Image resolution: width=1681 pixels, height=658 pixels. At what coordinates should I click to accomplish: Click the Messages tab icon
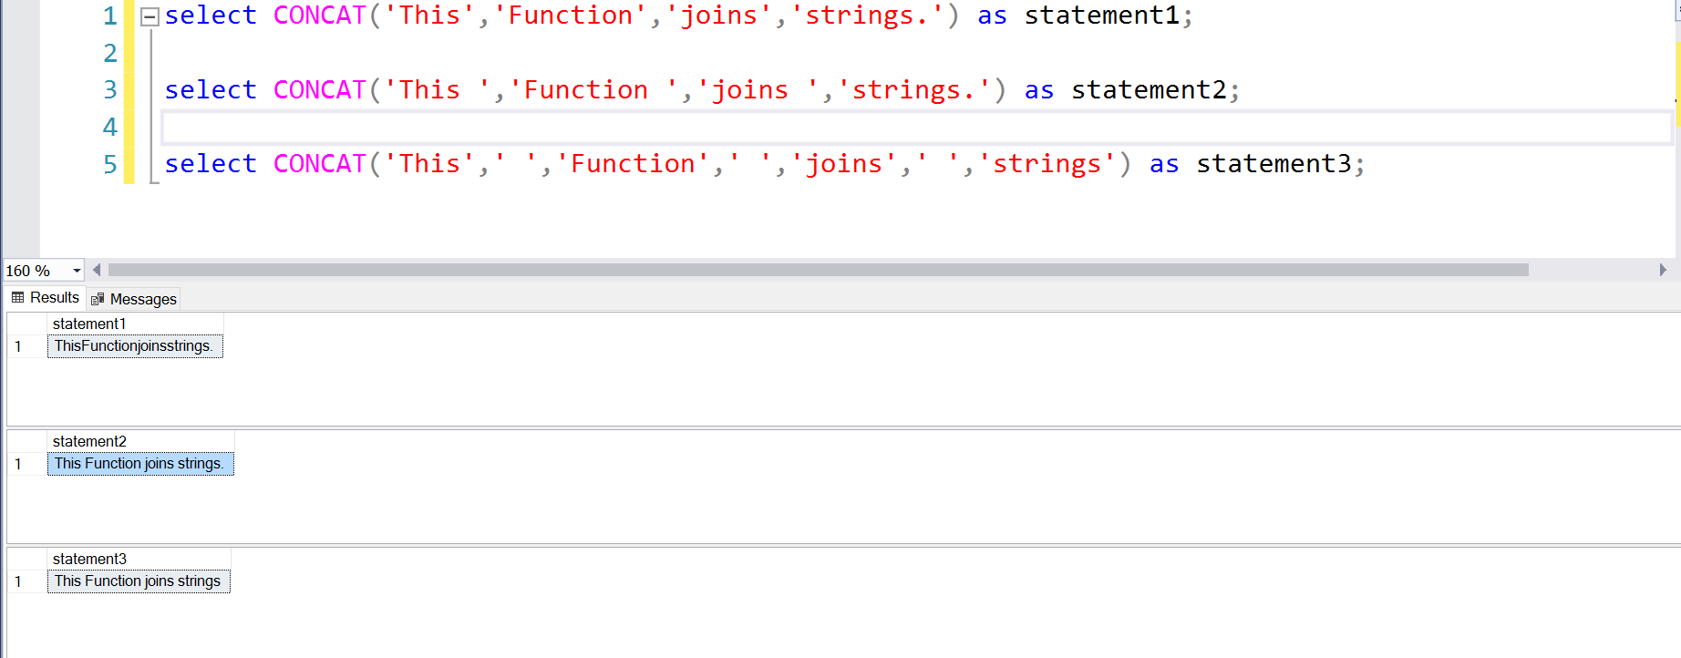pos(98,299)
